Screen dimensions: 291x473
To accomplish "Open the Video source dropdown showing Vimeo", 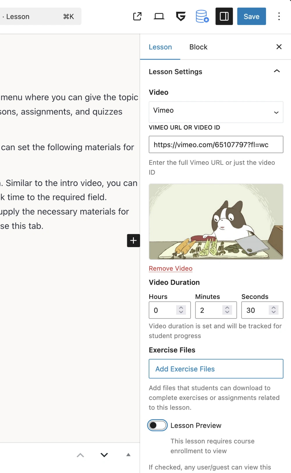I will click(216, 112).
